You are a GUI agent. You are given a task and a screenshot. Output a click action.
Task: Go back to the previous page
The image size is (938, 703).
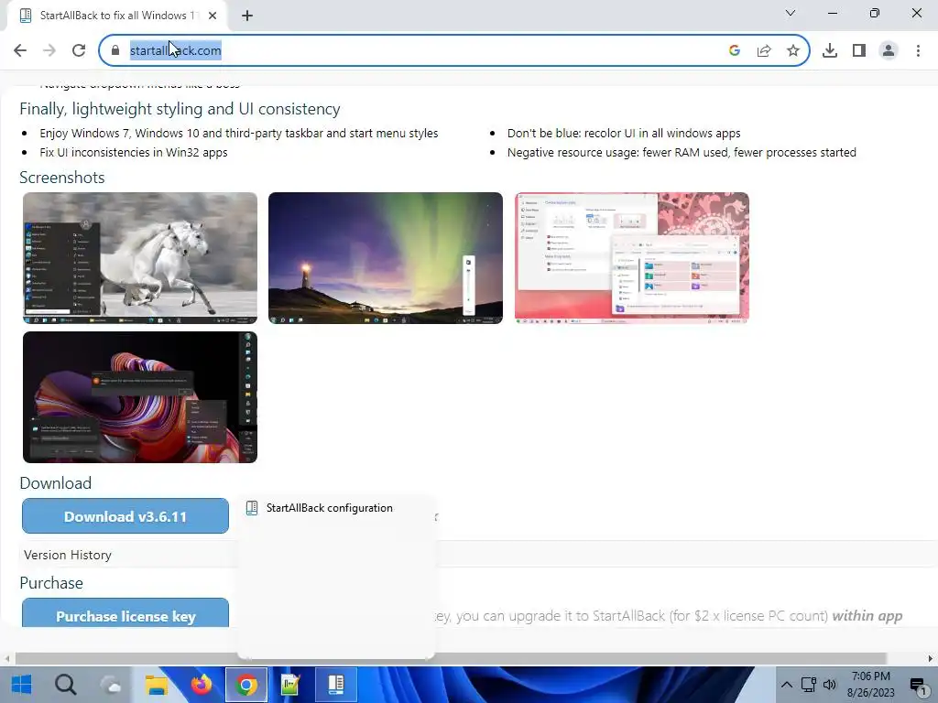pyautogui.click(x=20, y=50)
